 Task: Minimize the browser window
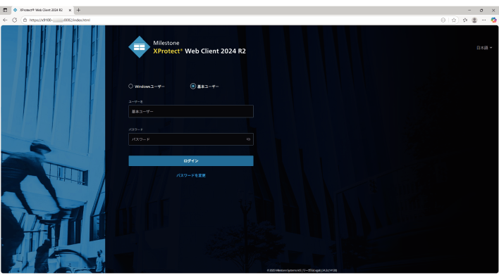point(469,10)
